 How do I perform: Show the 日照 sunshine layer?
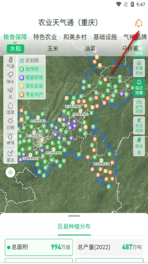10,124
